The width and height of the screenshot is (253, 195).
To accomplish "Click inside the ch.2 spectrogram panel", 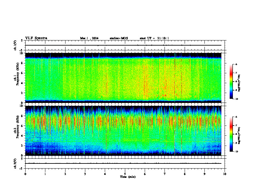I will tap(123, 131).
